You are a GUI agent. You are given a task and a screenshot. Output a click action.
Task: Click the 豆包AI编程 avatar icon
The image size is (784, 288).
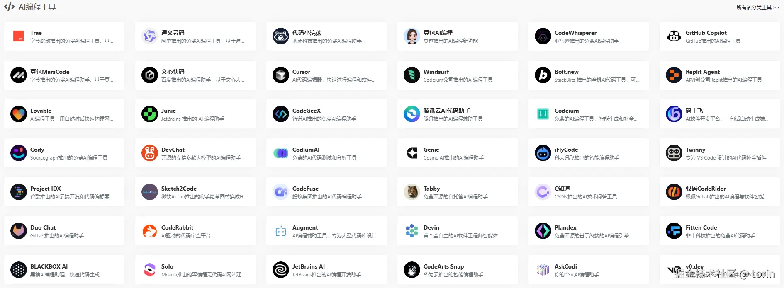[412, 36]
